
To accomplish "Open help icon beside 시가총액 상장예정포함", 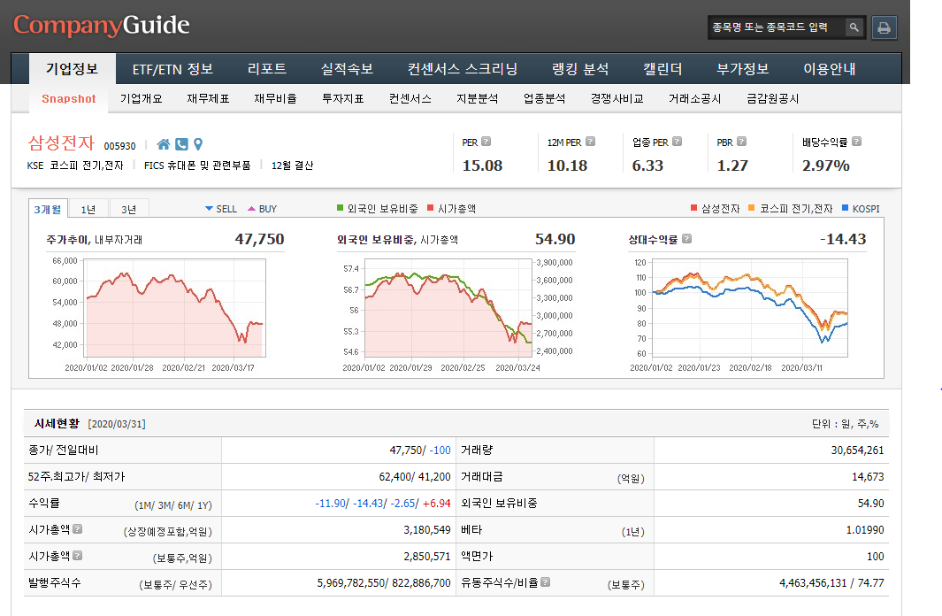I will [x=78, y=529].
